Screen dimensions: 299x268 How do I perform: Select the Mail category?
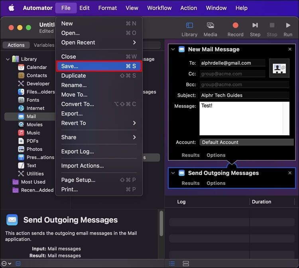[x=30, y=116]
